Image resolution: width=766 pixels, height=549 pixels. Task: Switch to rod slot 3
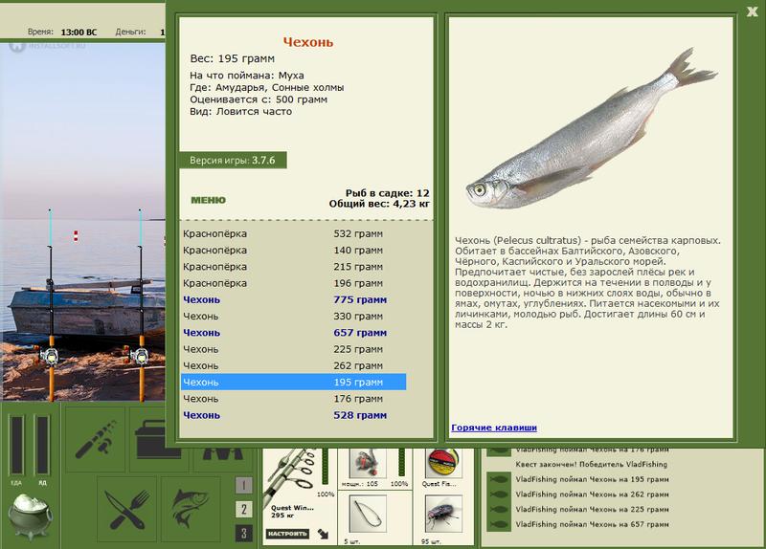point(244,534)
